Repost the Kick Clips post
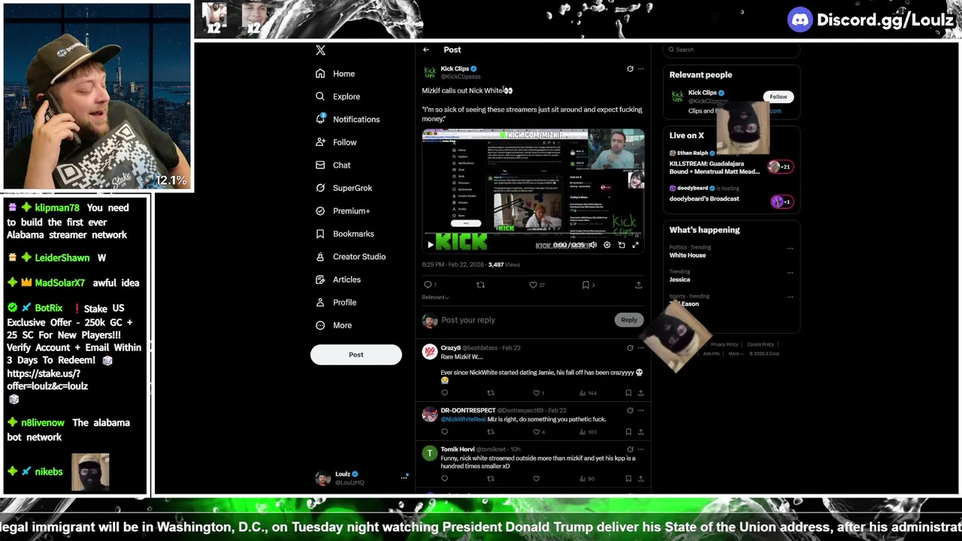962x541 pixels. click(x=481, y=285)
